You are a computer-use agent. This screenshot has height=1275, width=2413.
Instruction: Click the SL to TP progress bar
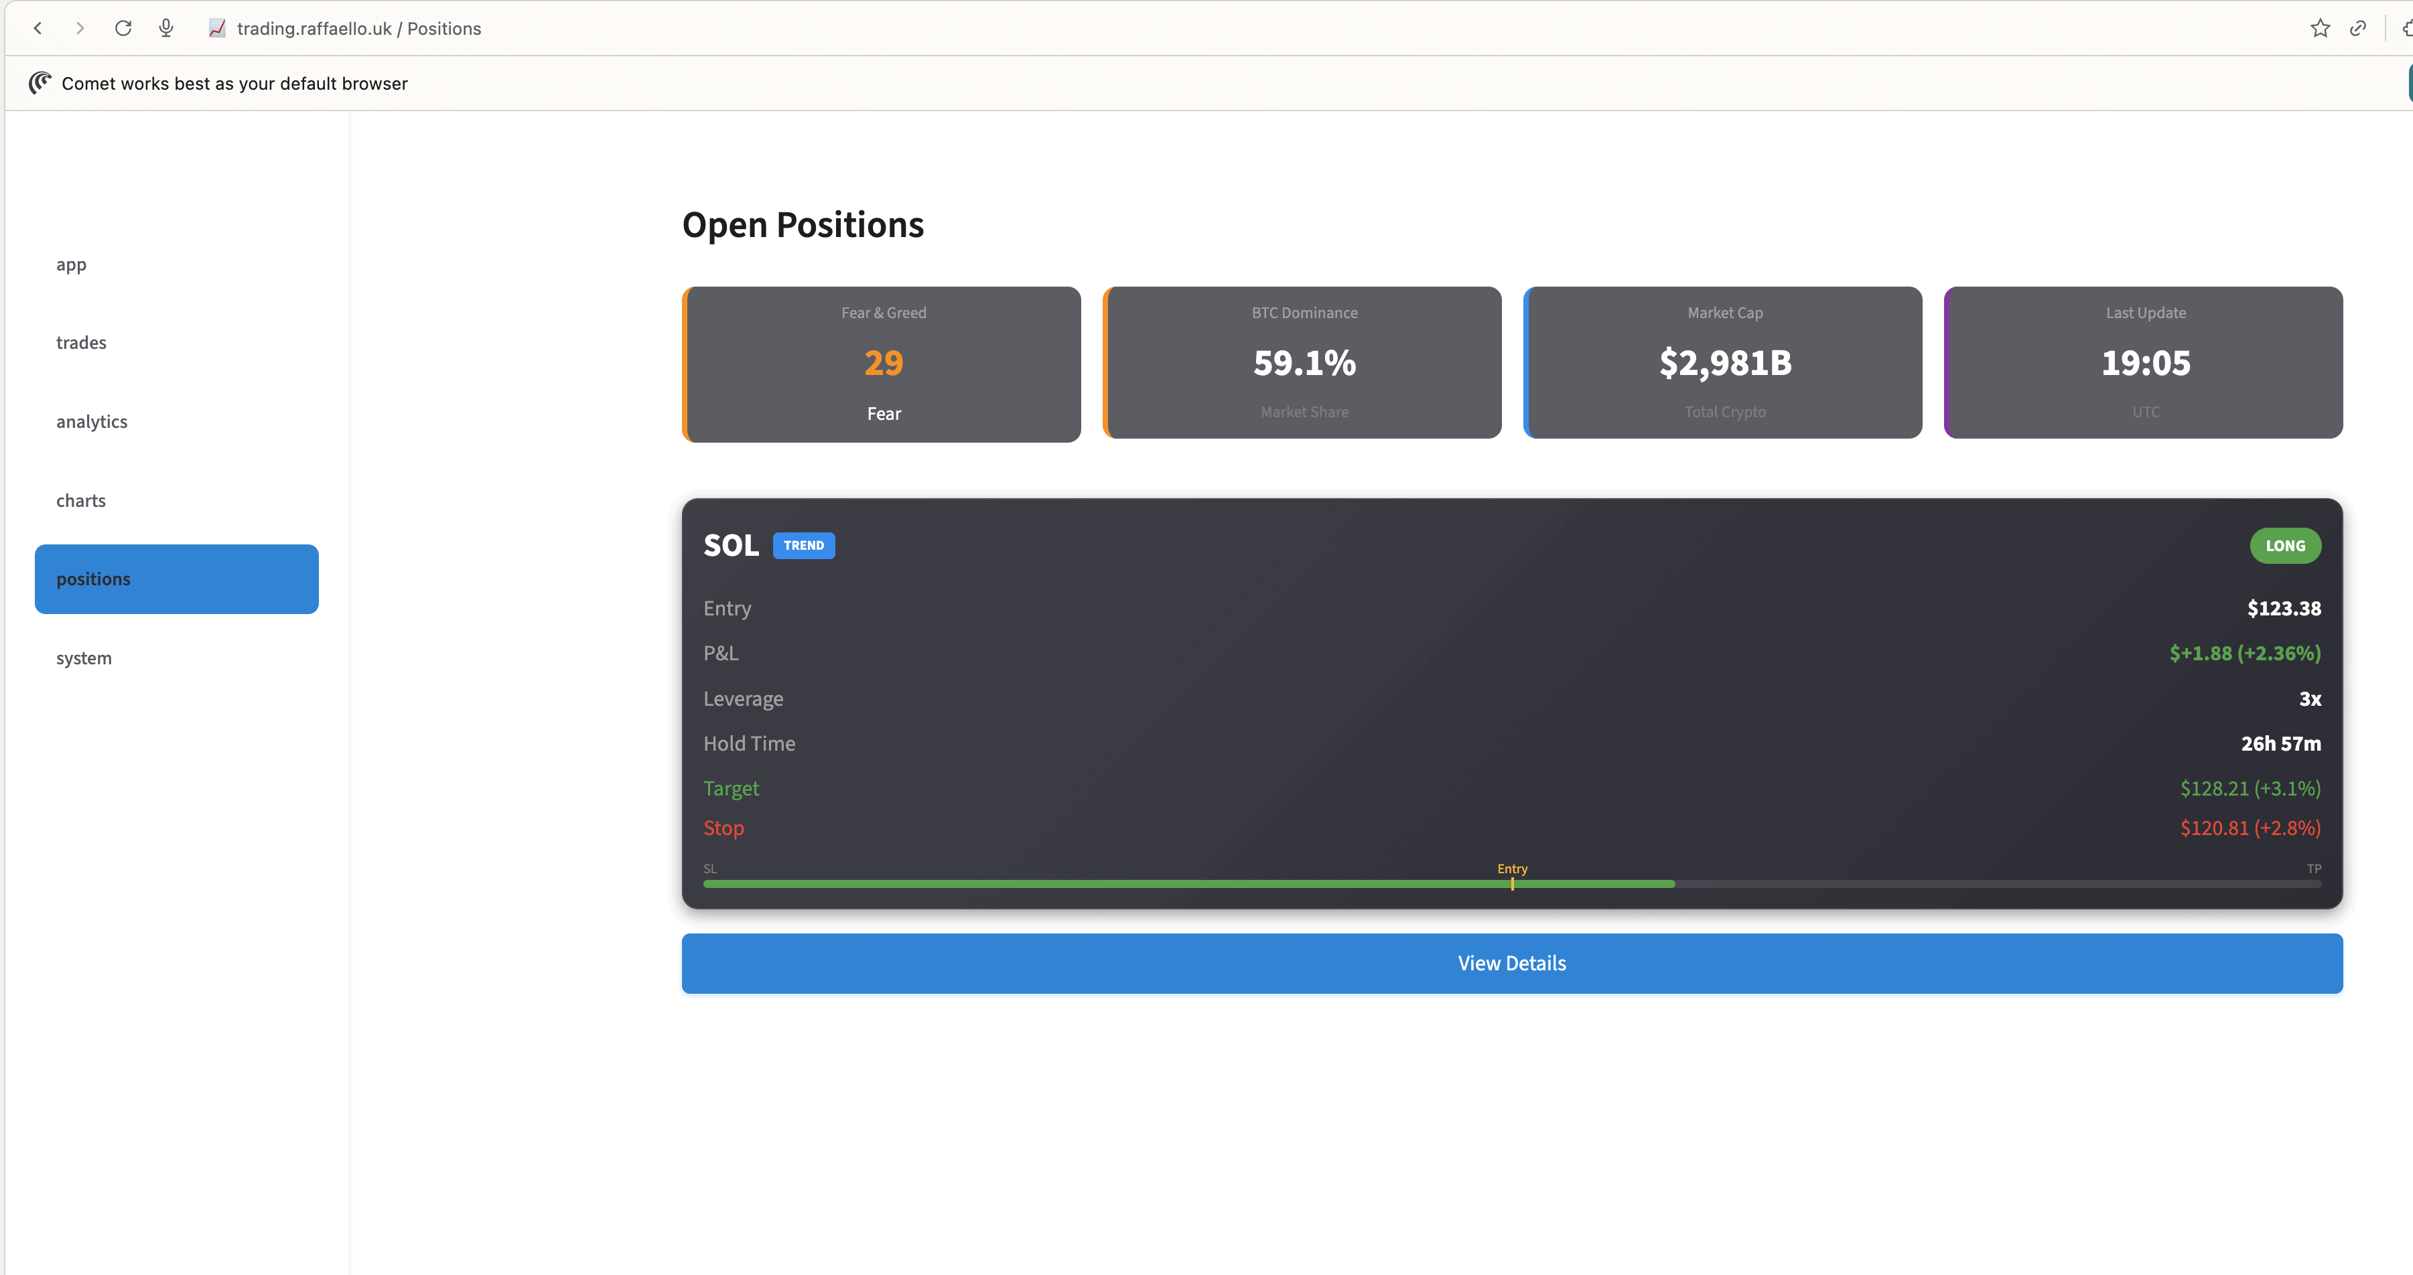point(1512,884)
